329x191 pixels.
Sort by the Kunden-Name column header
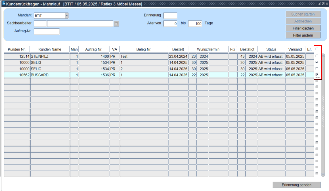click(x=50, y=49)
